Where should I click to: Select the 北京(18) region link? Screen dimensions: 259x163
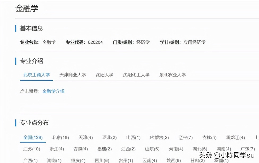click(x=60, y=138)
